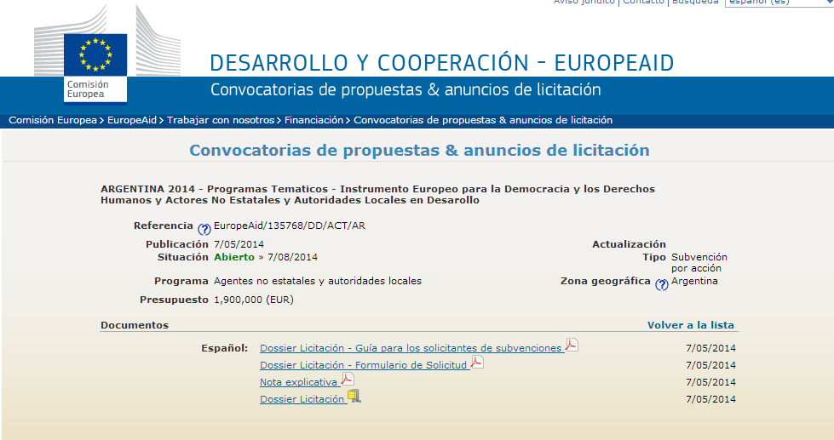Image resolution: width=834 pixels, height=440 pixels.
Task: Open Convocatorias de propuestas breadcrumb link
Action: click(483, 121)
